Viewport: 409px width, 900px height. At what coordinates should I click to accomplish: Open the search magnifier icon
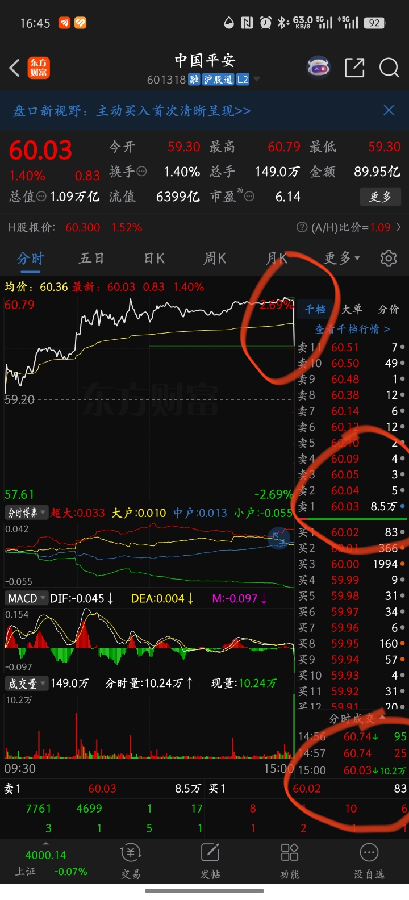389,68
